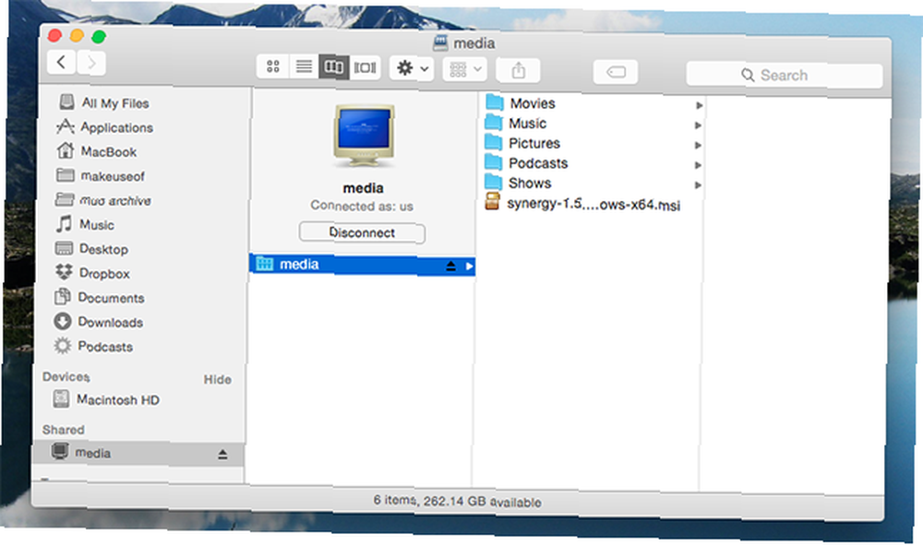Expand the Movies folder arrow
923x545 pixels.
click(699, 105)
